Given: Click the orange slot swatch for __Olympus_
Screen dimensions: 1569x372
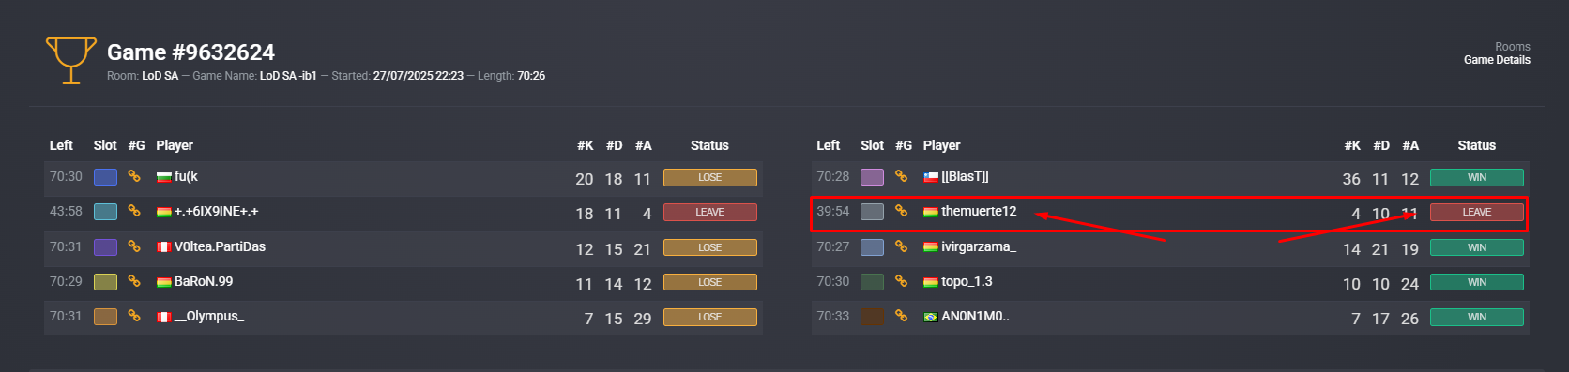Looking at the screenshot, I should point(105,317).
